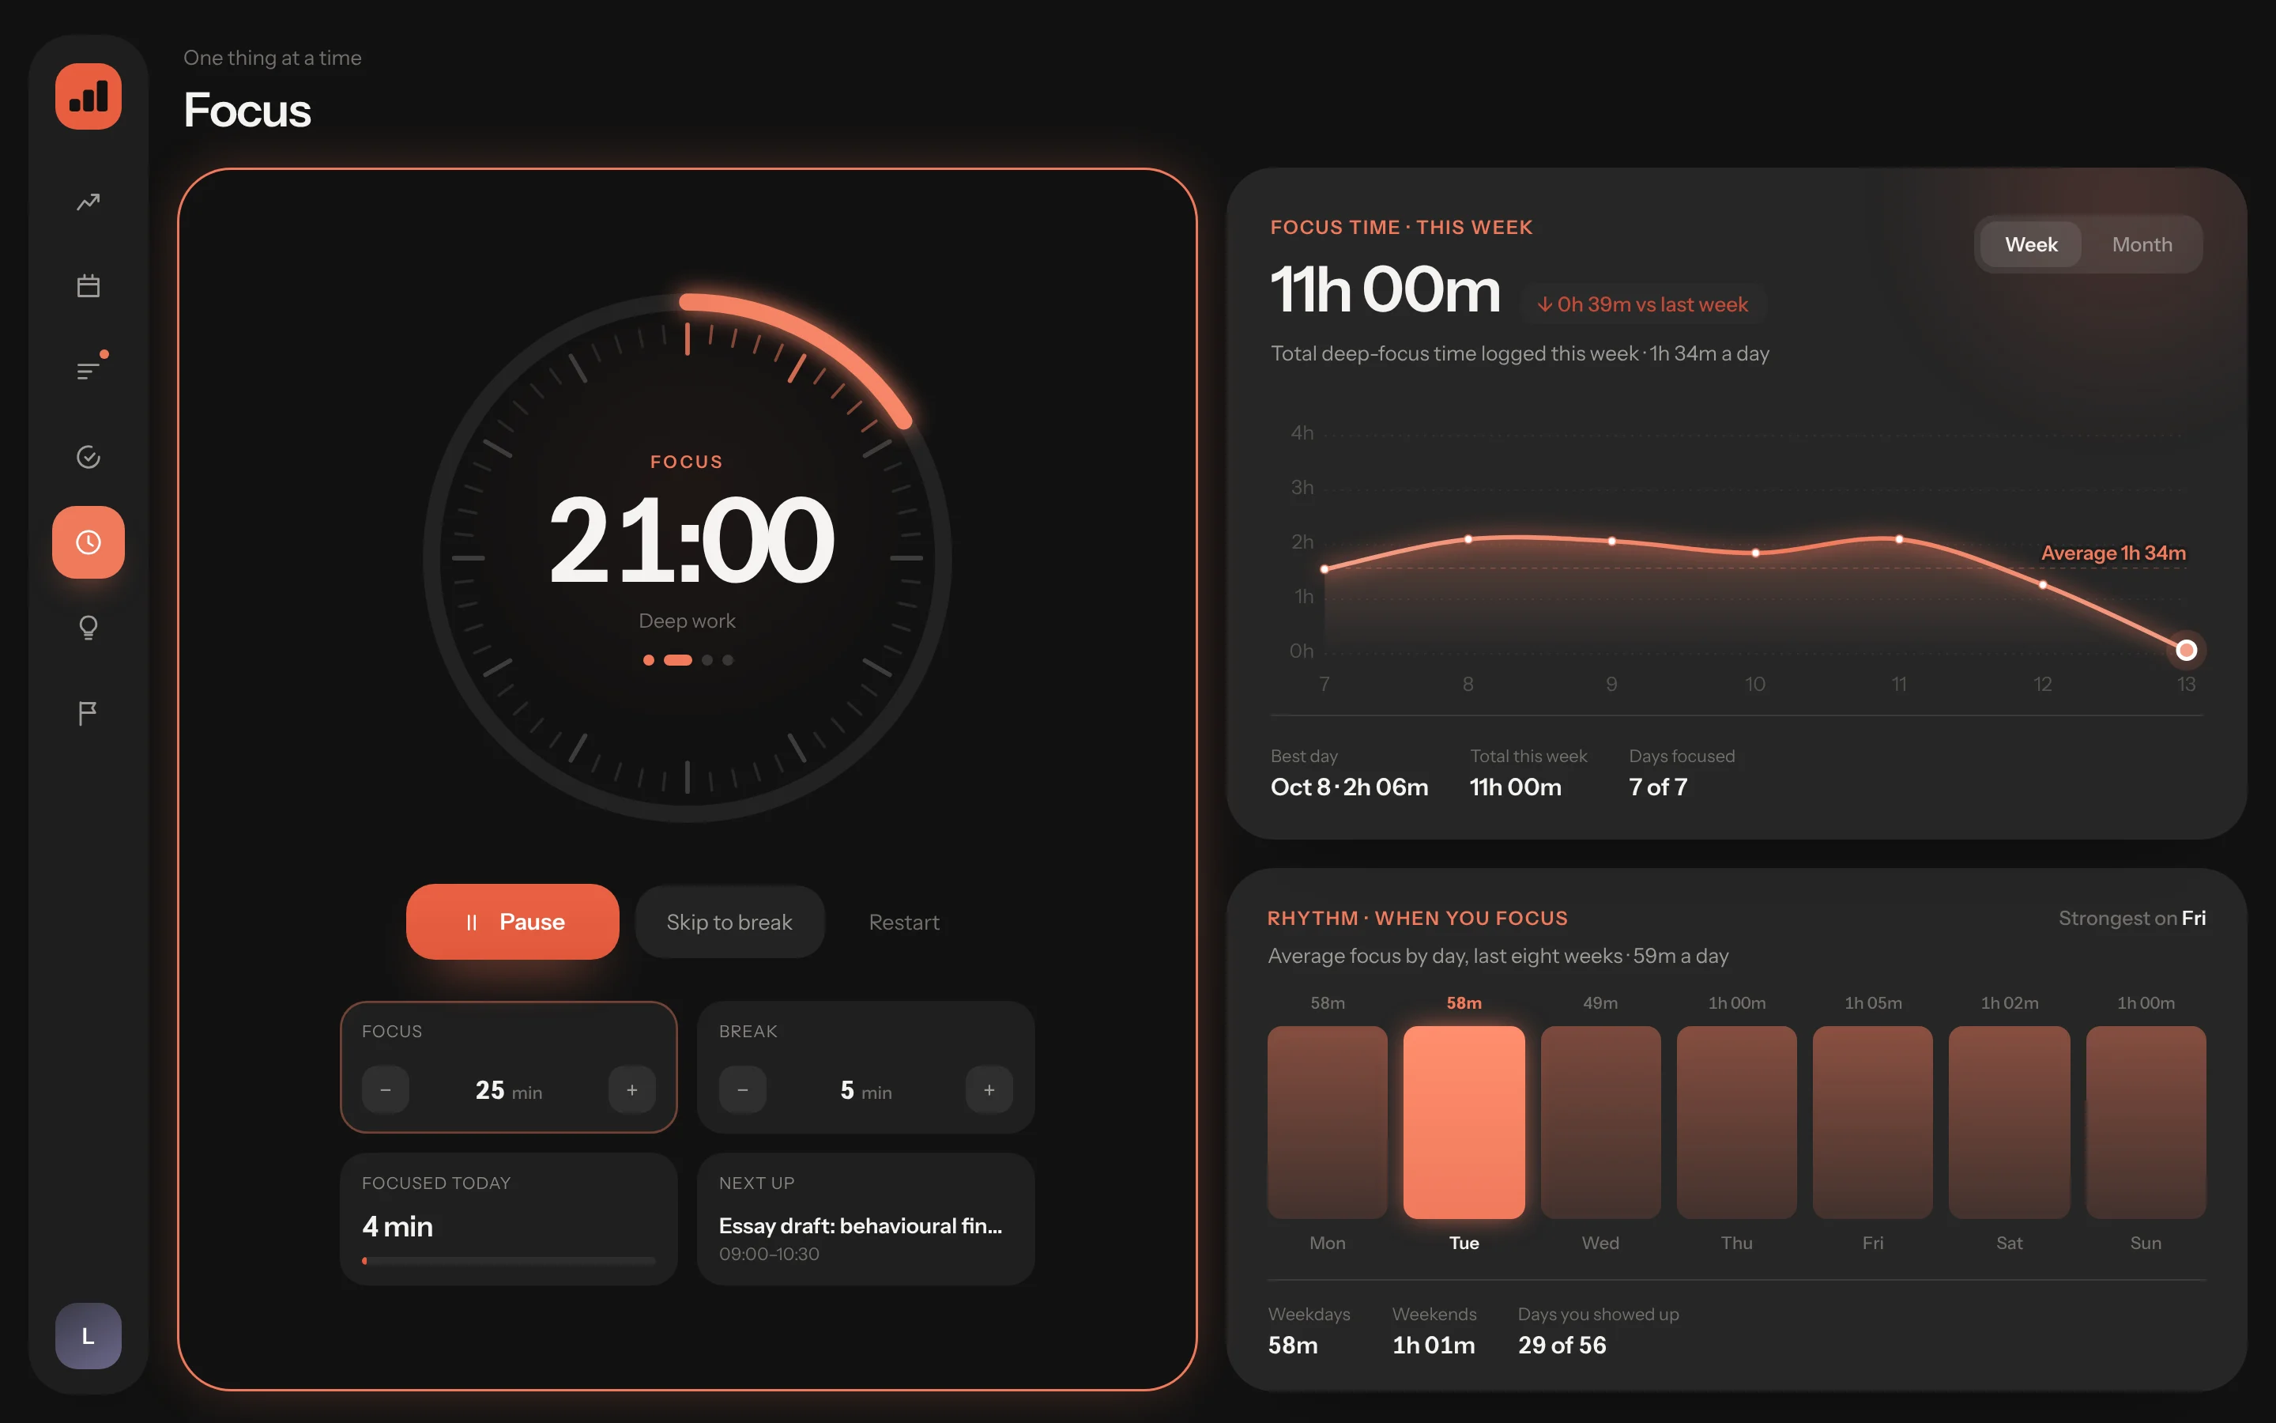Select the Mon rhythm bar
2276x1423 pixels.
(x=1327, y=1122)
